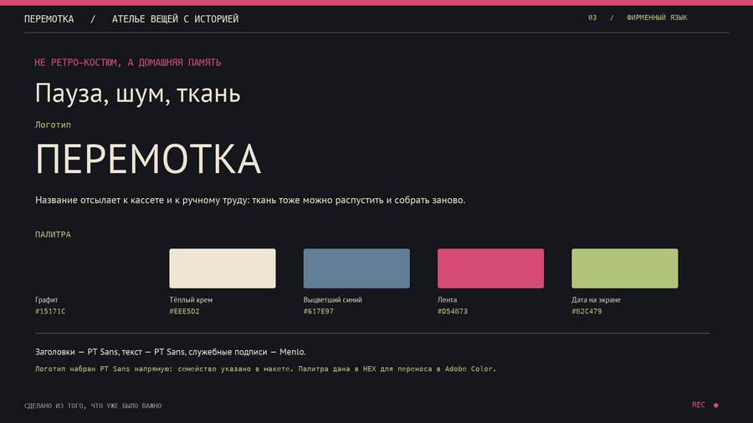Click the sentence starting Название отсылает к кассете
This screenshot has height=423, width=753.
[x=250, y=200]
